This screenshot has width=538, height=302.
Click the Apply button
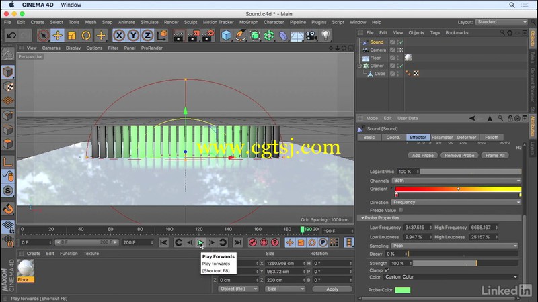pos(332,289)
